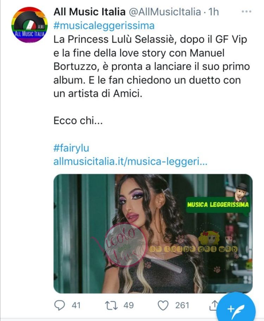
Task: Open the allmusicitalia.it article link
Action: tap(130, 162)
